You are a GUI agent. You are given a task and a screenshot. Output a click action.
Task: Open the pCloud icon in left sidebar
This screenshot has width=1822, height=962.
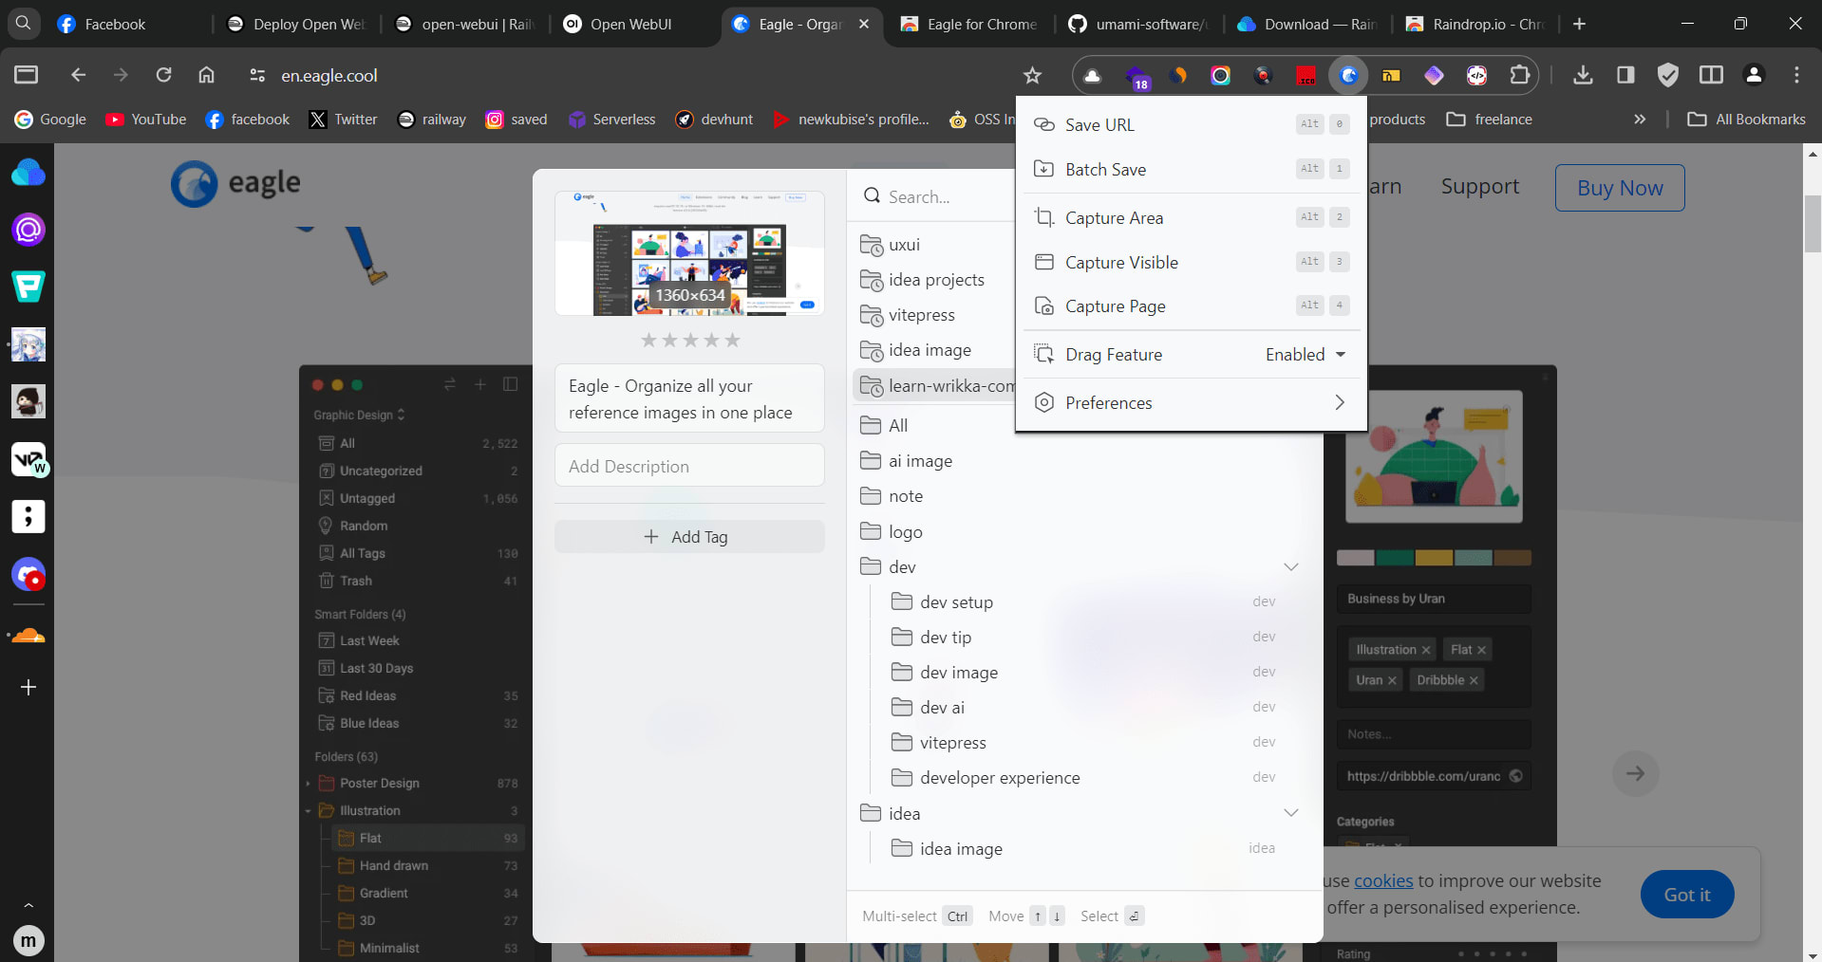(x=28, y=173)
